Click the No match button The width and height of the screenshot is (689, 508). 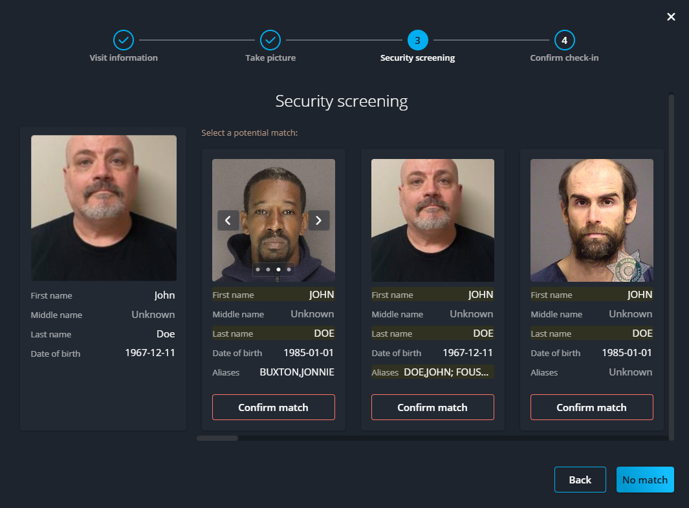pyautogui.click(x=644, y=480)
